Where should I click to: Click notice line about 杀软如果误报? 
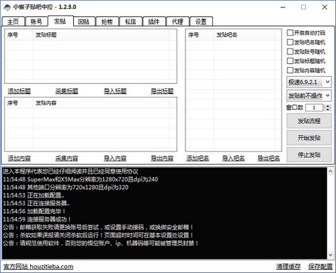click(x=98, y=235)
